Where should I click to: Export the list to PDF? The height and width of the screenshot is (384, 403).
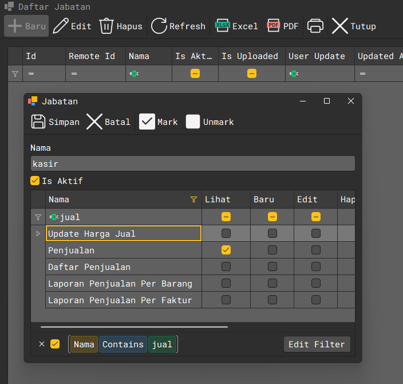(x=274, y=26)
